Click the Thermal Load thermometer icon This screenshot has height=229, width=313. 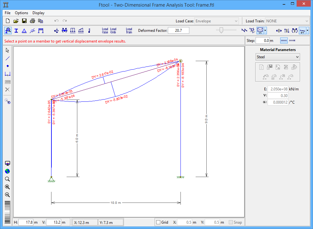coord(89,31)
